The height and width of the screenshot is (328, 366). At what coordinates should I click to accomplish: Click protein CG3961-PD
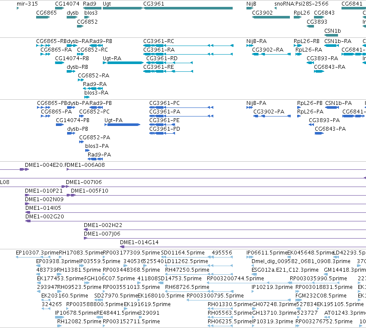pyautogui.click(x=162, y=133)
